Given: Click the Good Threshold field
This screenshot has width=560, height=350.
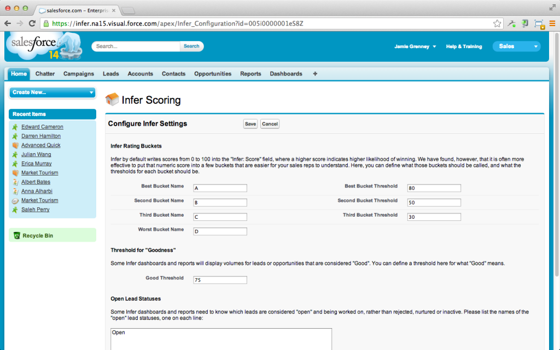Looking at the screenshot, I should (x=220, y=280).
